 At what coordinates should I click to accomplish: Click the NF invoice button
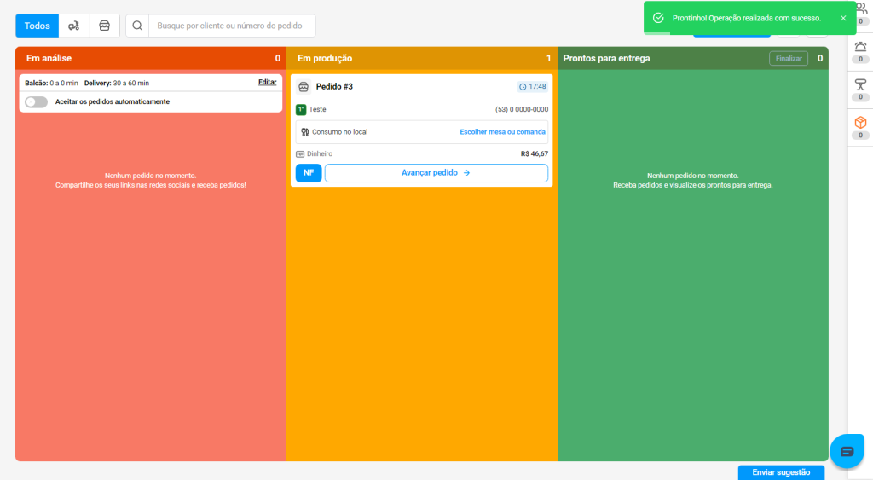(308, 173)
